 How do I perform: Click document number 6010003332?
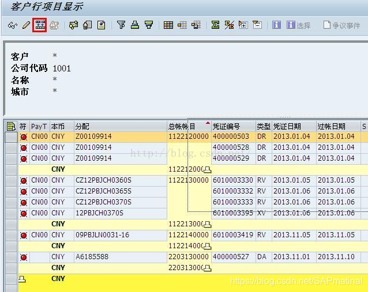233,191
